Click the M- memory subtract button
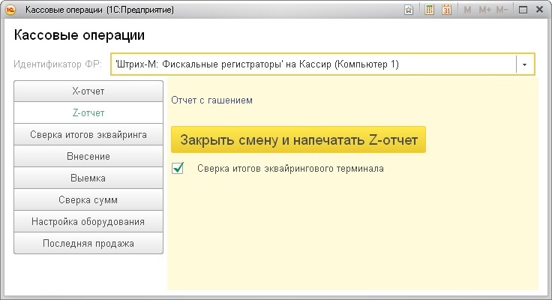The width and height of the screenshot is (552, 300). (502, 10)
